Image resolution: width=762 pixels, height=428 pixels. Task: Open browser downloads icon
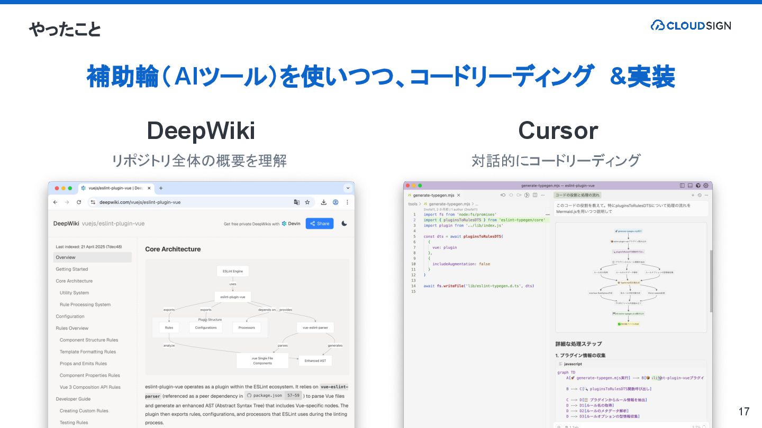tap(324, 202)
